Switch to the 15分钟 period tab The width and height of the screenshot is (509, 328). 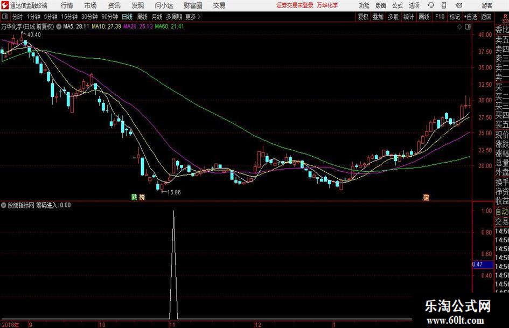(x=69, y=17)
